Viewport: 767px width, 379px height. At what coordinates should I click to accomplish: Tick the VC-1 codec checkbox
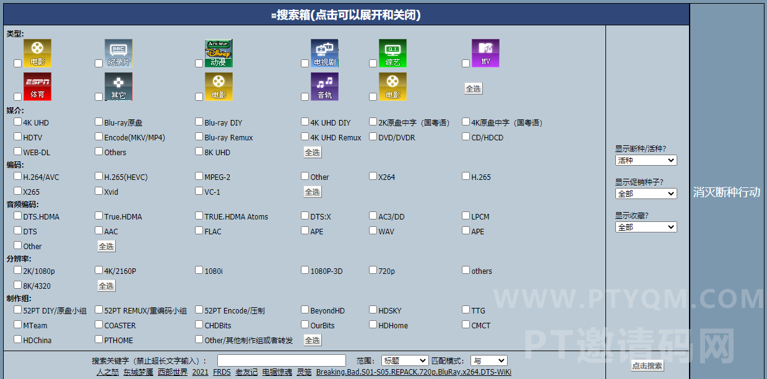[x=199, y=191]
